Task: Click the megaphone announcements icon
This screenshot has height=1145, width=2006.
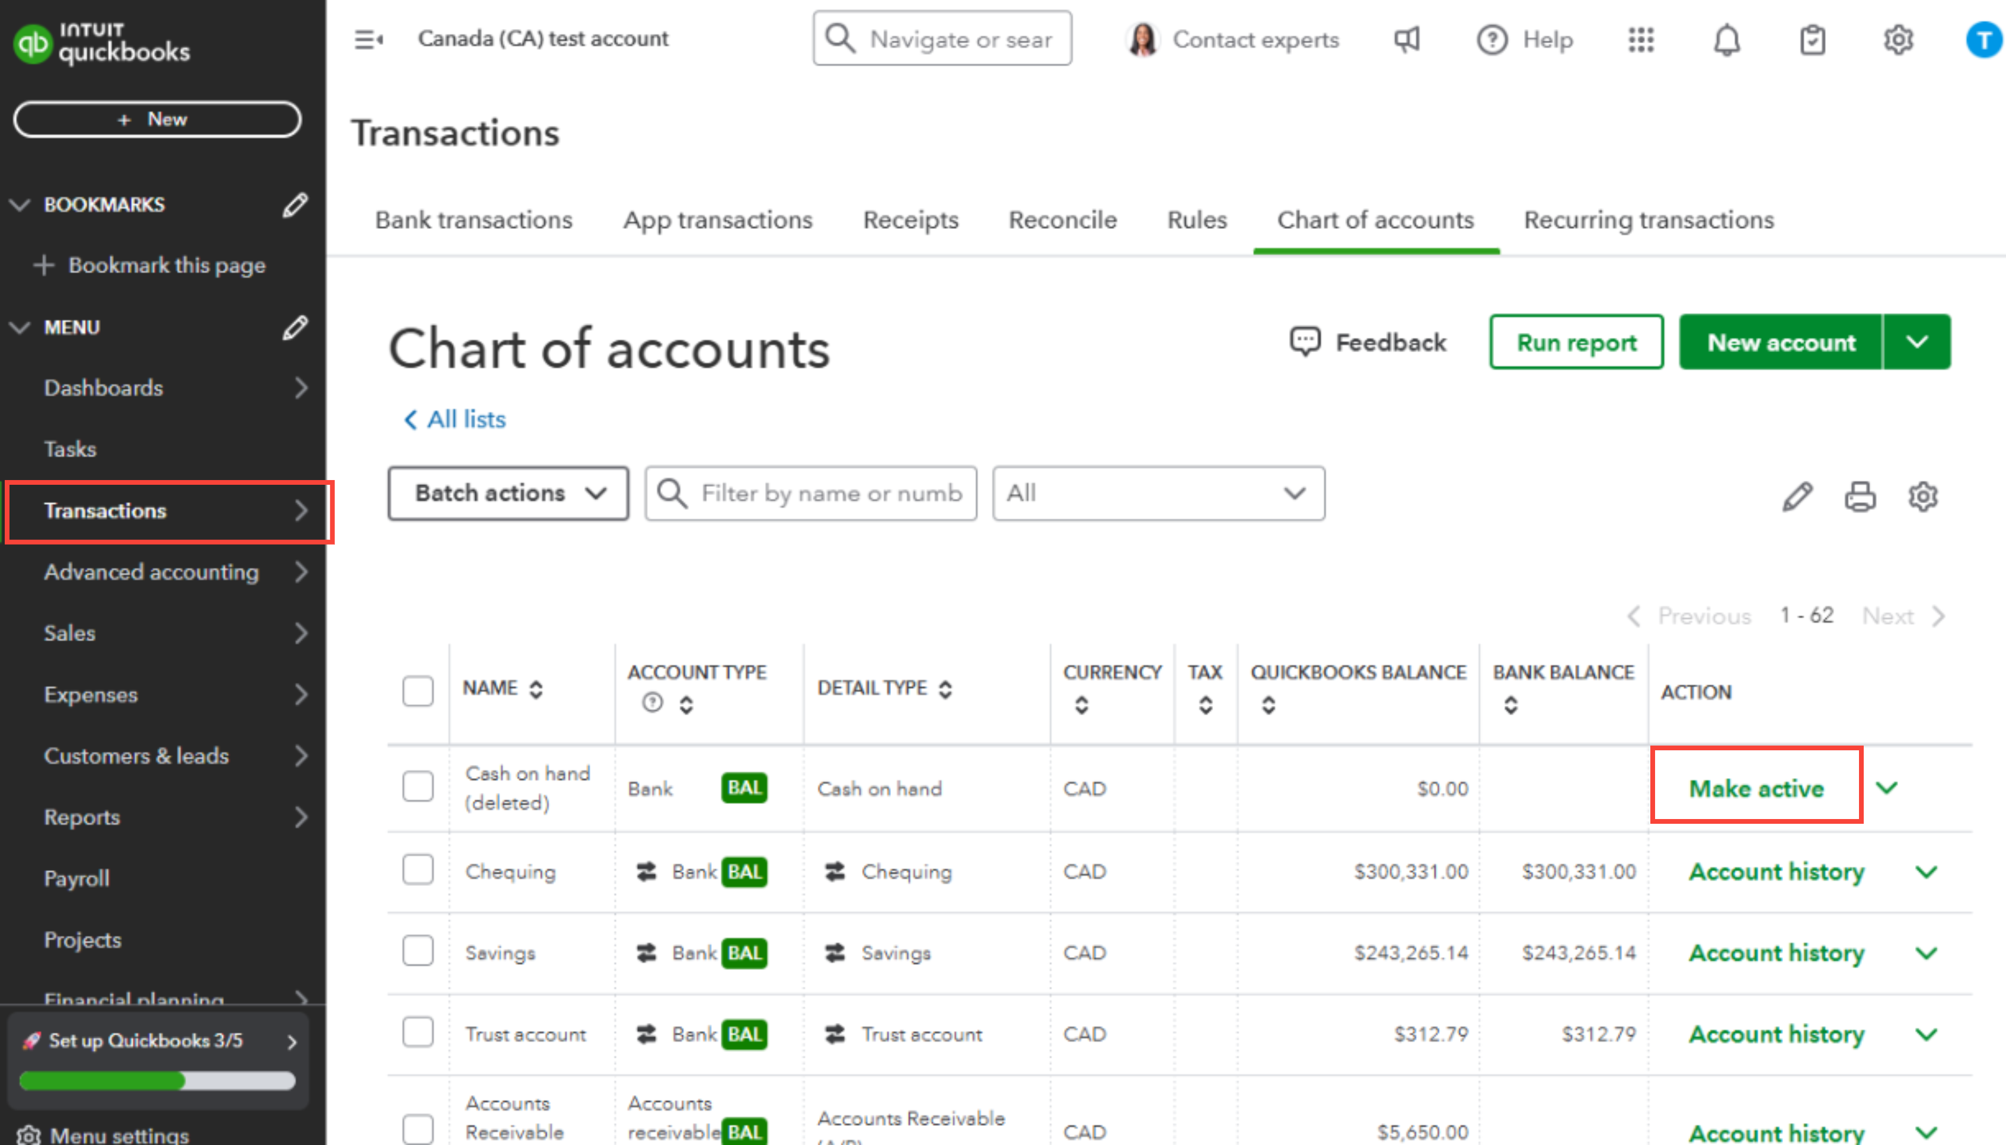Action: 1406,39
